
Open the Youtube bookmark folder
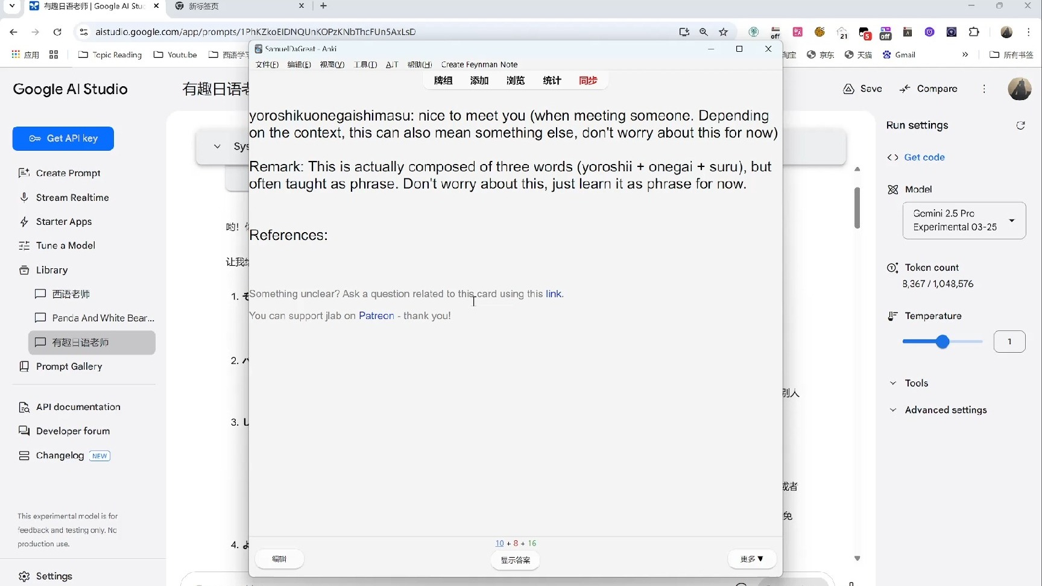tap(175, 55)
